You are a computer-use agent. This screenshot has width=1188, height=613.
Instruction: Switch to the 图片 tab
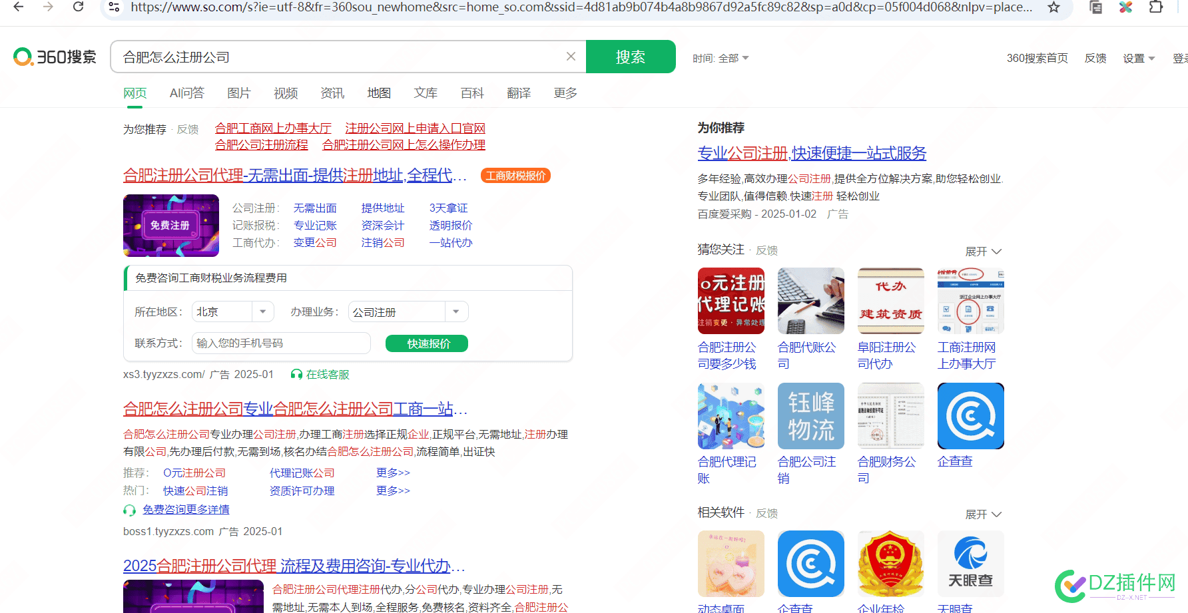(x=239, y=93)
